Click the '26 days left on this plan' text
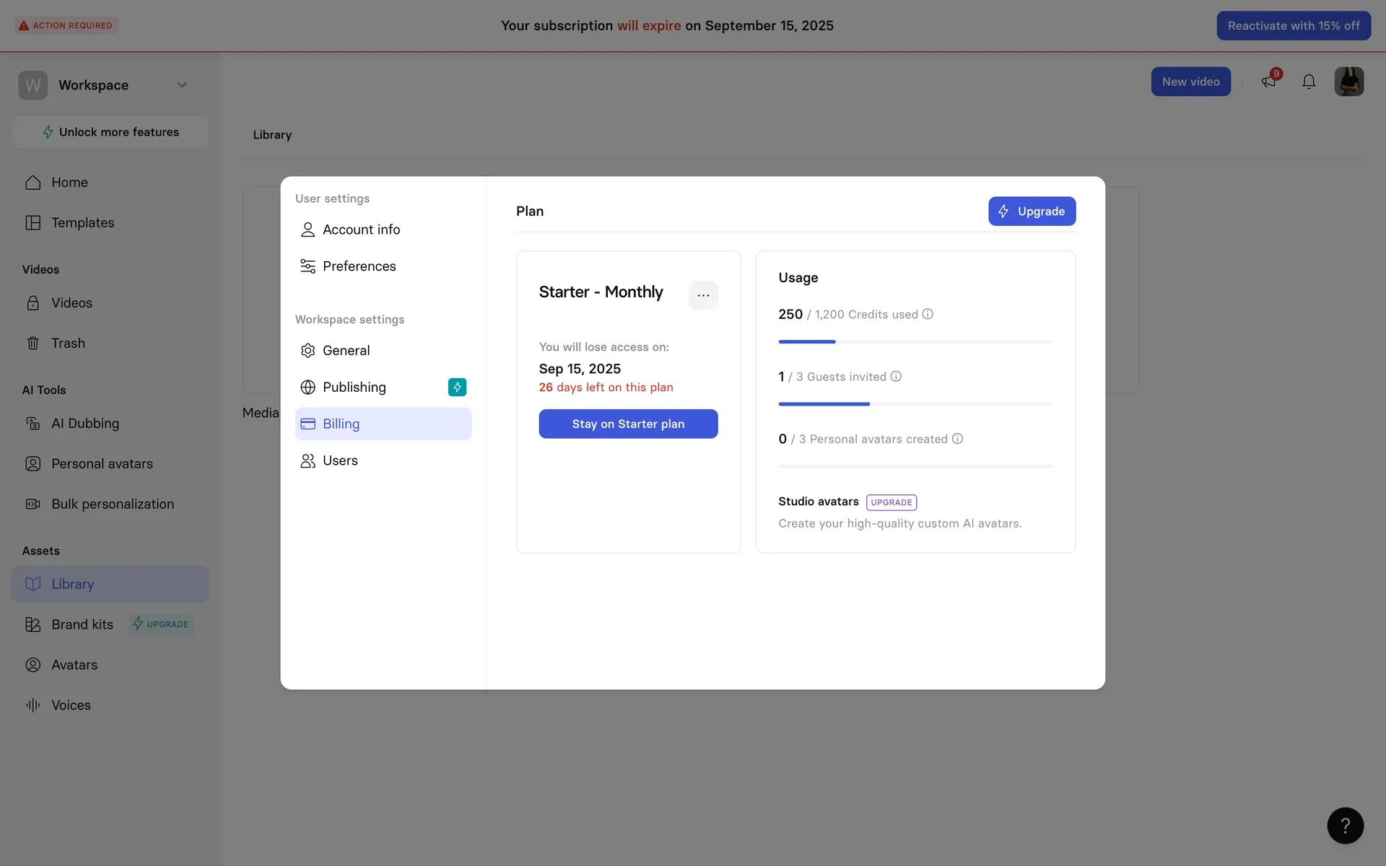1386x866 pixels. pyautogui.click(x=606, y=388)
